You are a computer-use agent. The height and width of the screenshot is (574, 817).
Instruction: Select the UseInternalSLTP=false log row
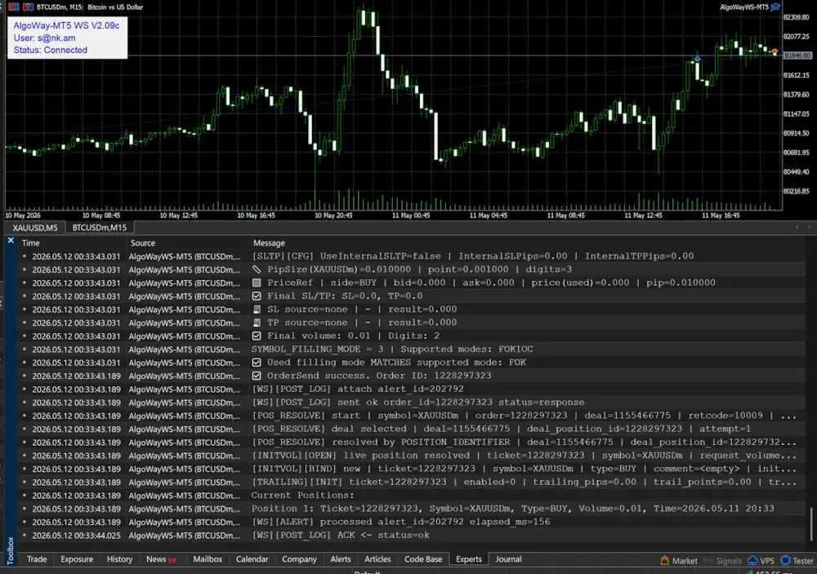(412, 256)
